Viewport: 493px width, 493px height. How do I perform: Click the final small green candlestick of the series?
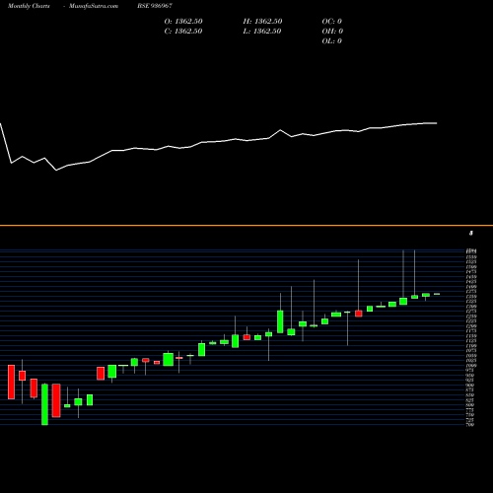click(x=437, y=294)
